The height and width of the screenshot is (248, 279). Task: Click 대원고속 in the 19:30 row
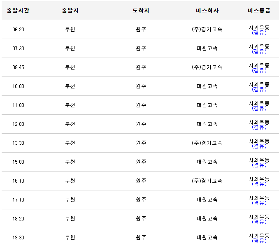click(207, 238)
